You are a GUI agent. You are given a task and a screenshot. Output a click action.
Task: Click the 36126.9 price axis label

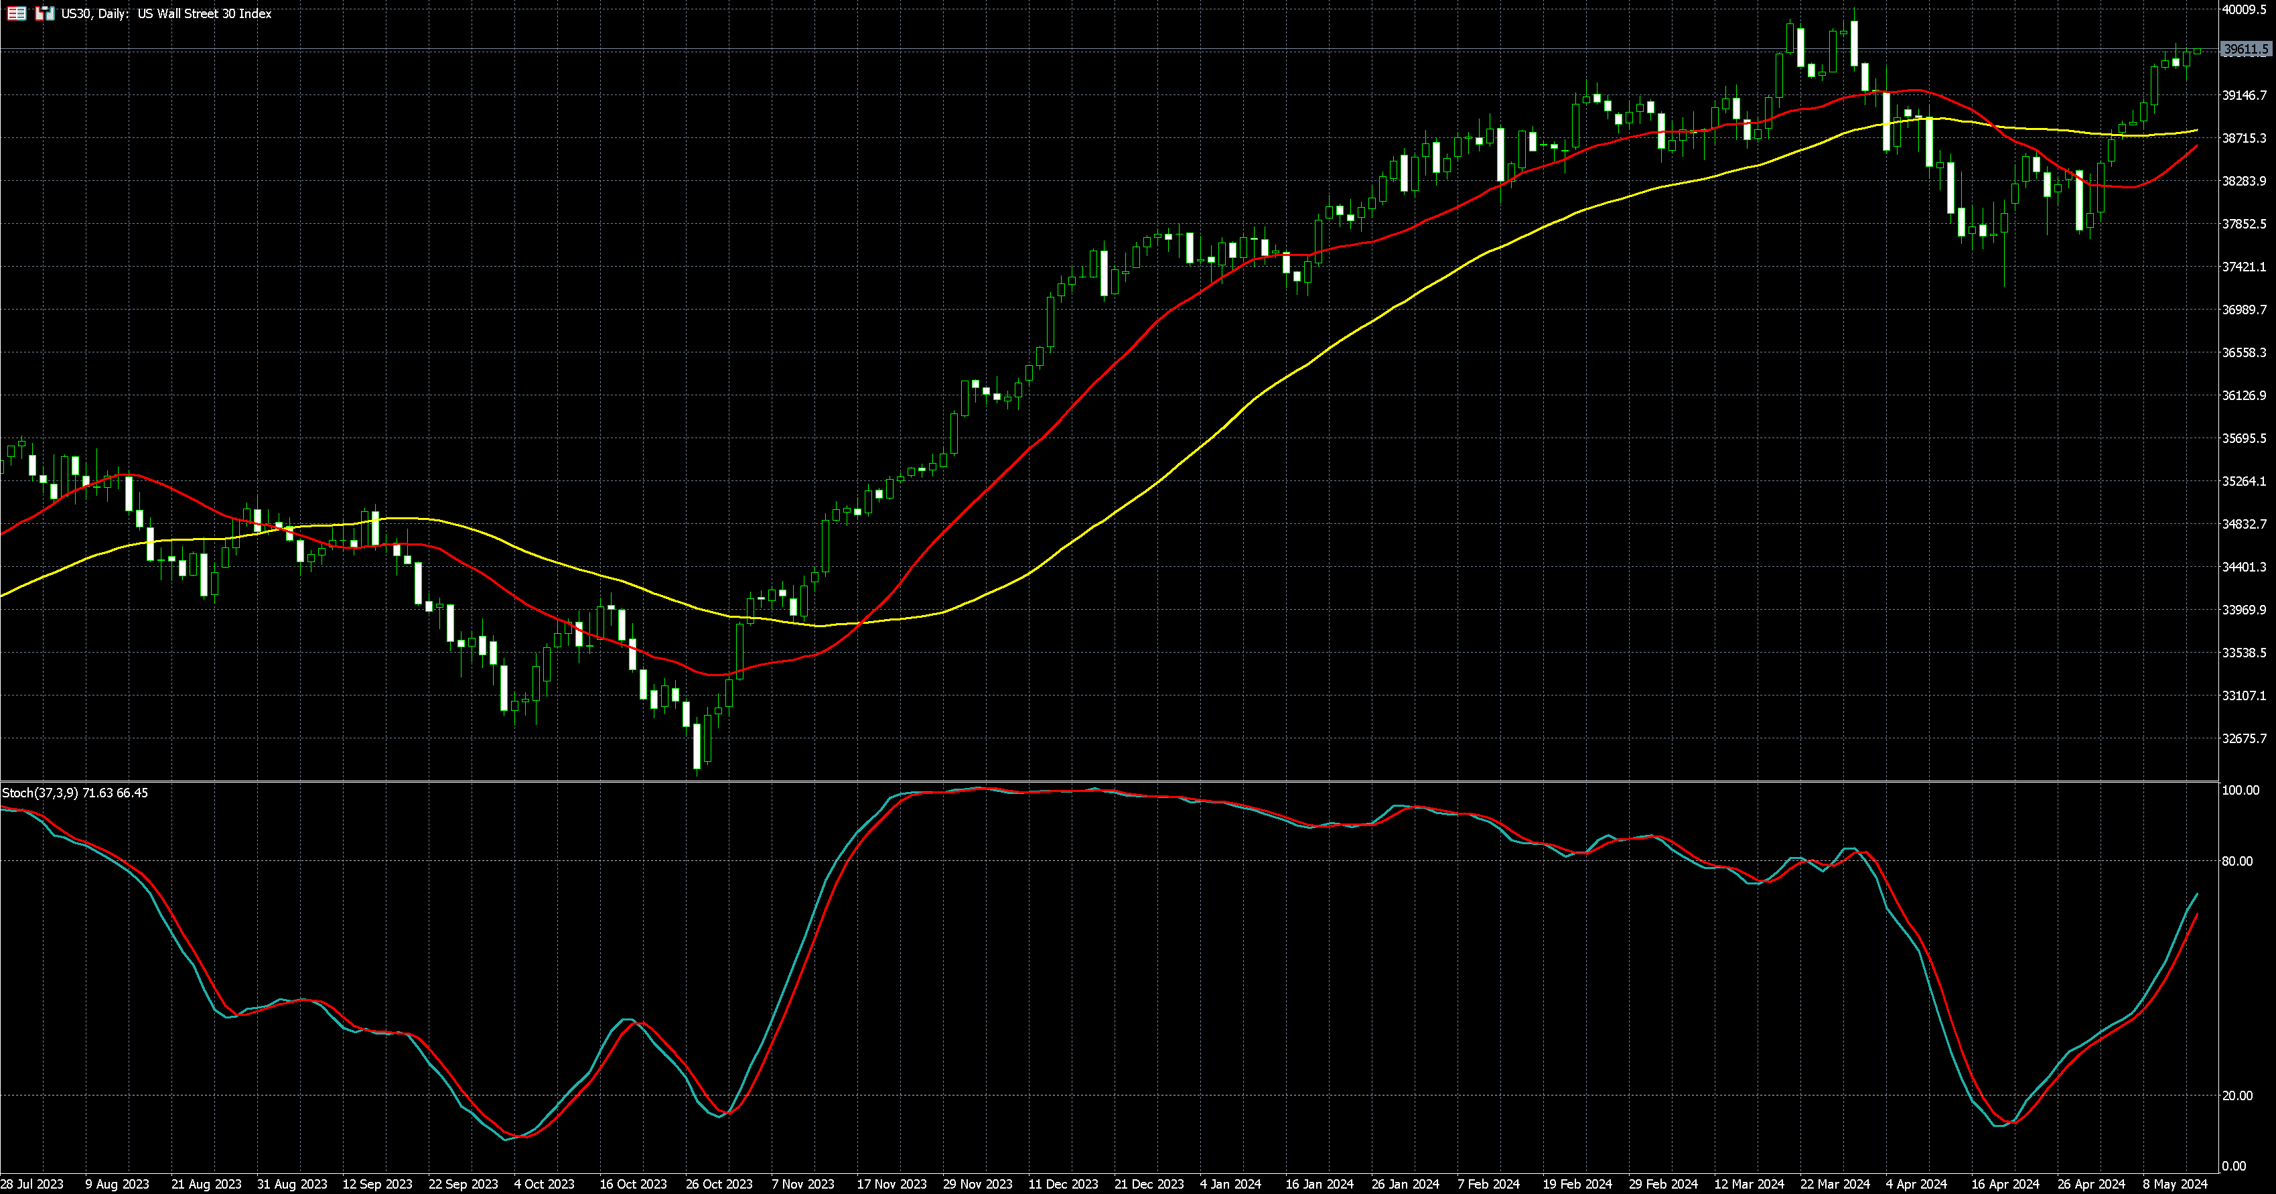pos(2245,395)
